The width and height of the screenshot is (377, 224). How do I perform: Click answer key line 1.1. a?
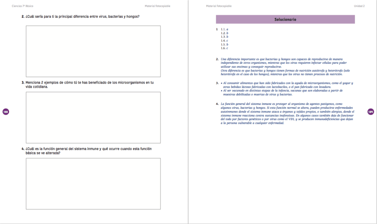224,29
